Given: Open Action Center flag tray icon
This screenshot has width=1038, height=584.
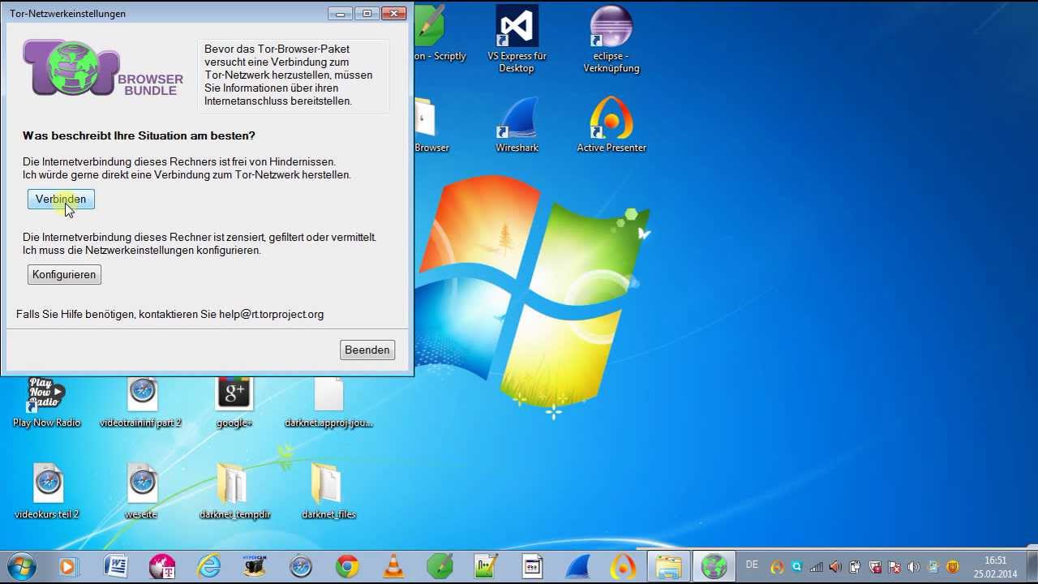Looking at the screenshot, I should point(894,567).
